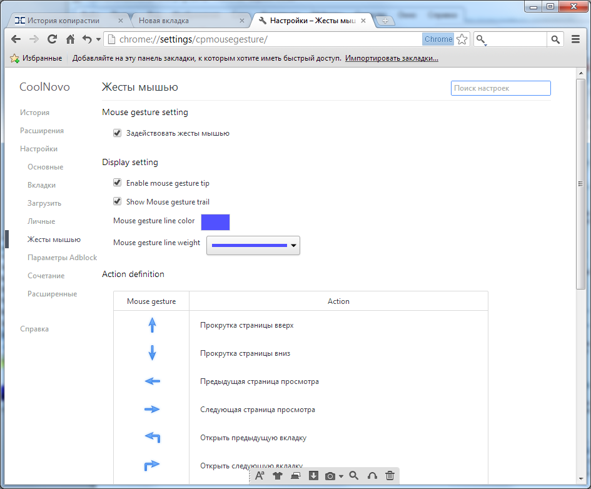
Task: Click the download arrow icon in bottom toolbar
Action: pos(314,476)
